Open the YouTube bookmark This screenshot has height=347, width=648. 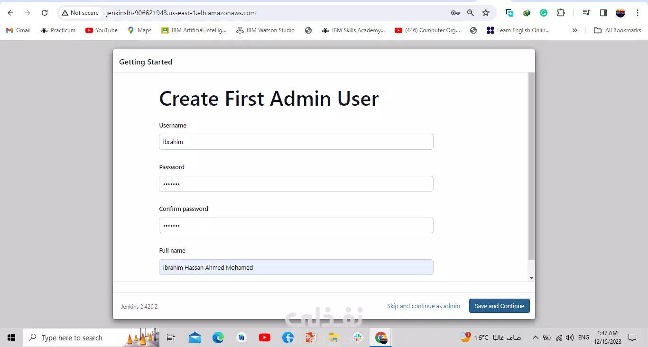[x=101, y=30]
